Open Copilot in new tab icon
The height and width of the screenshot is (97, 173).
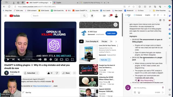click(154, 15)
